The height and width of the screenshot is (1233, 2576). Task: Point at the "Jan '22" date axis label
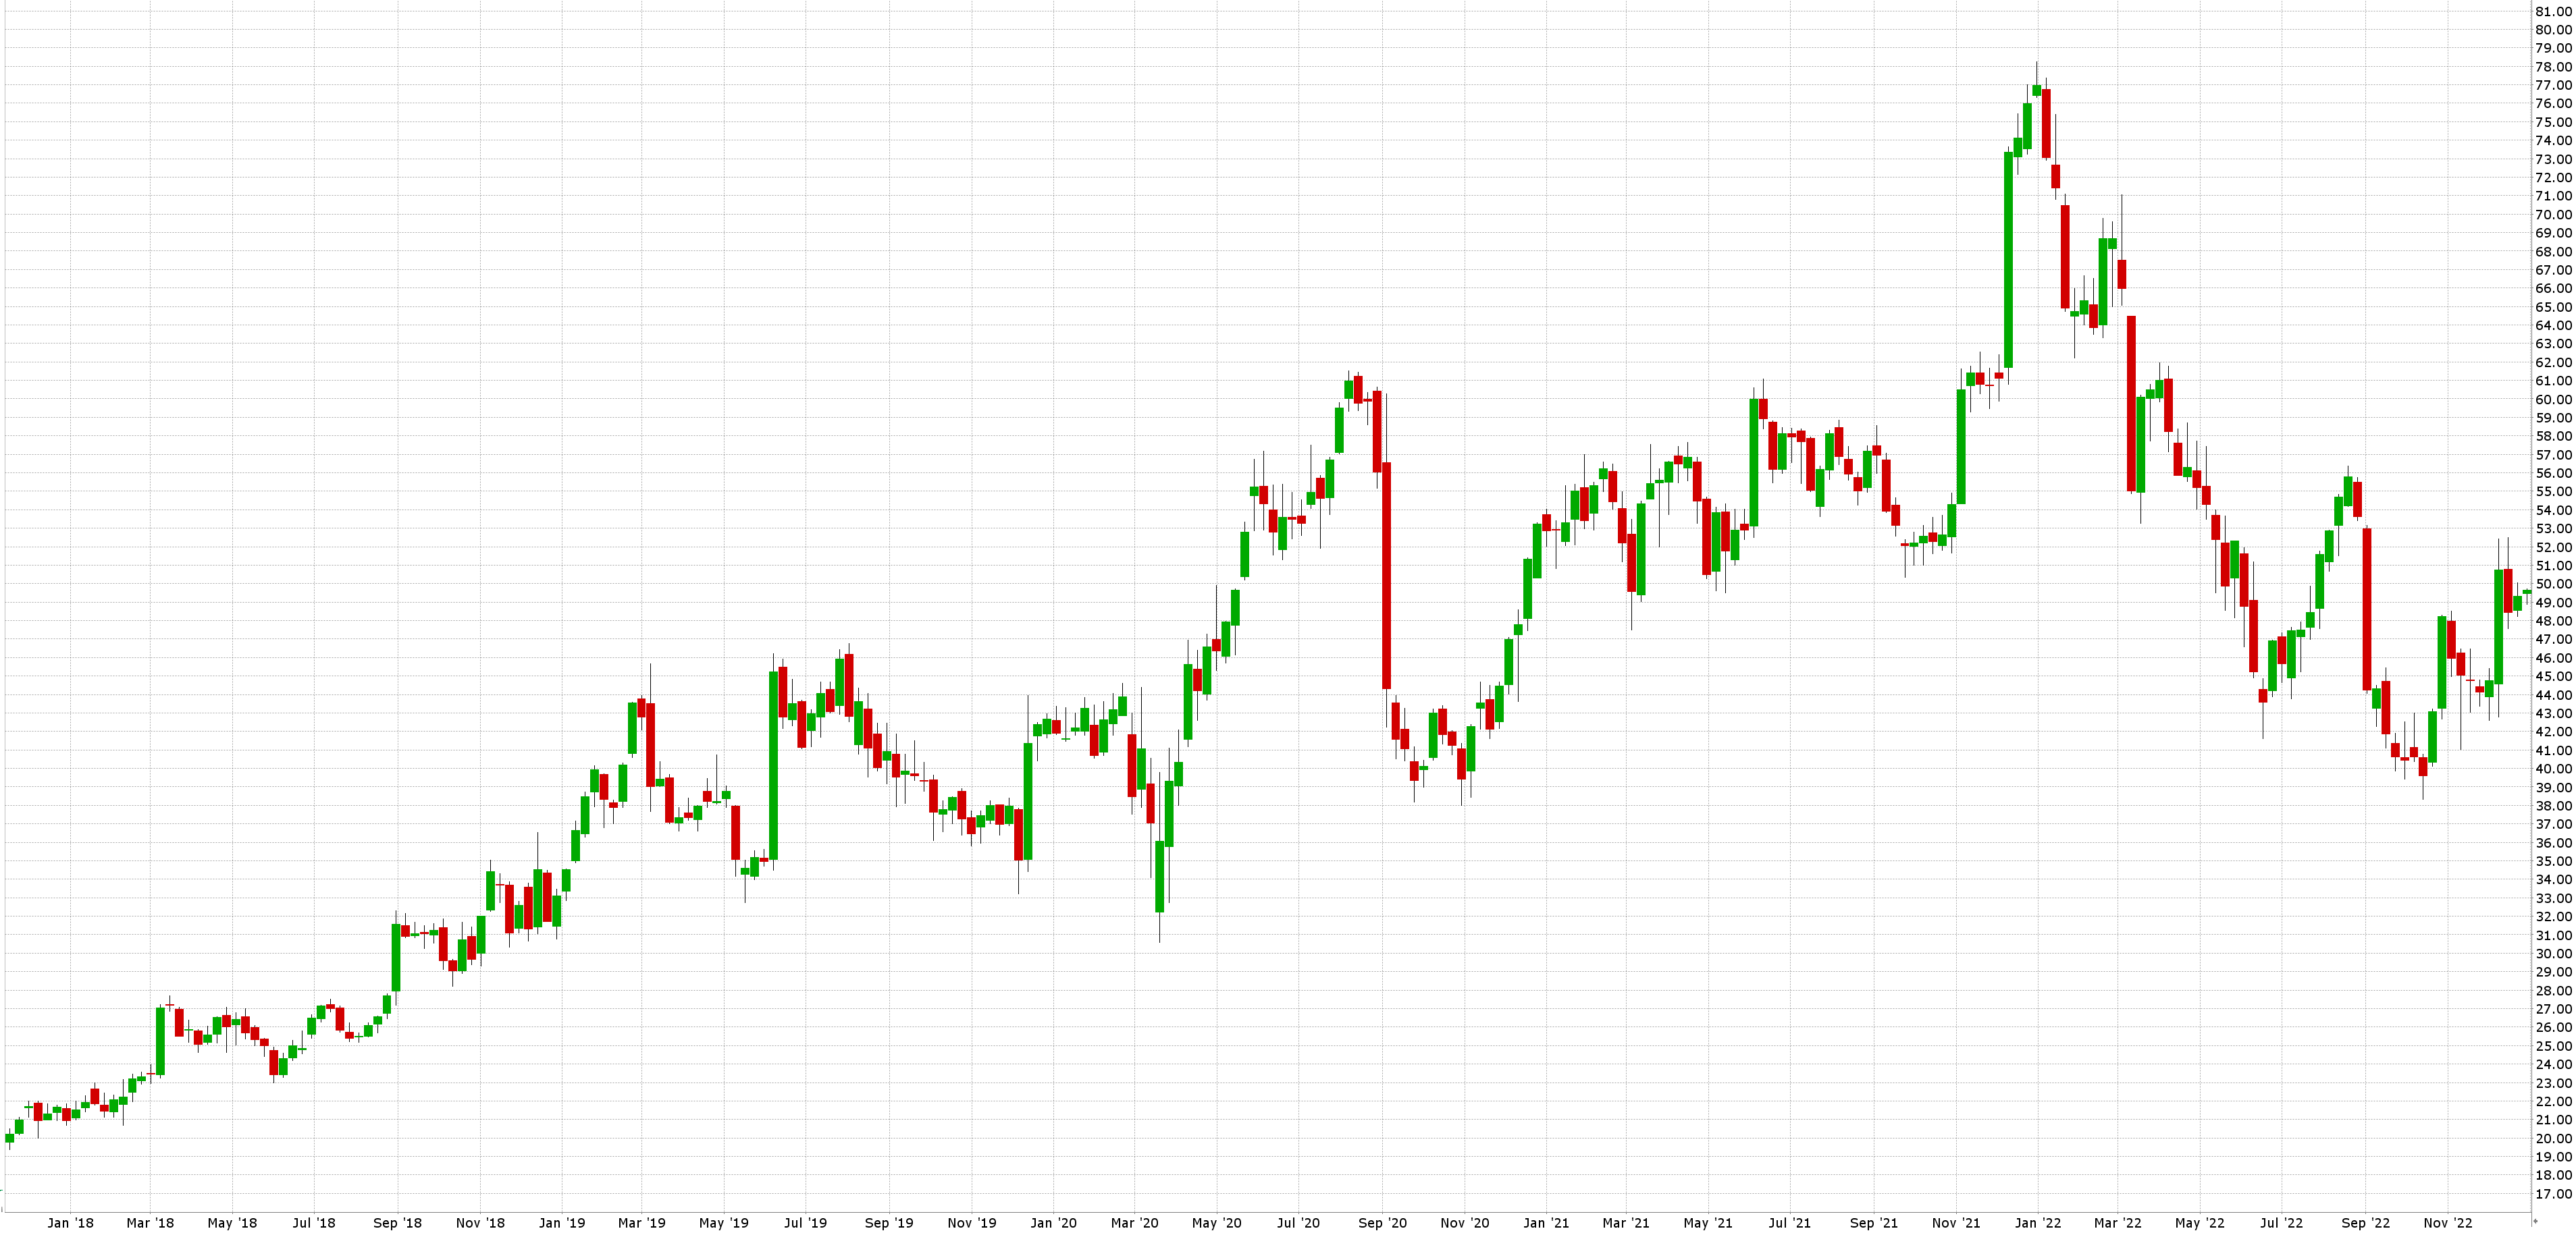[x=2038, y=1223]
